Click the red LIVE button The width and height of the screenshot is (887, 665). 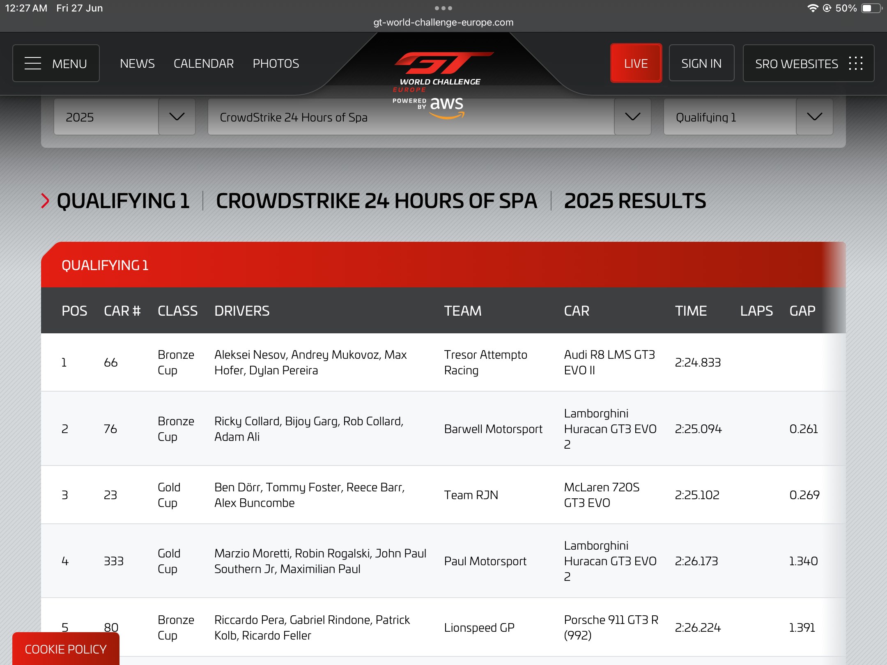tap(636, 64)
